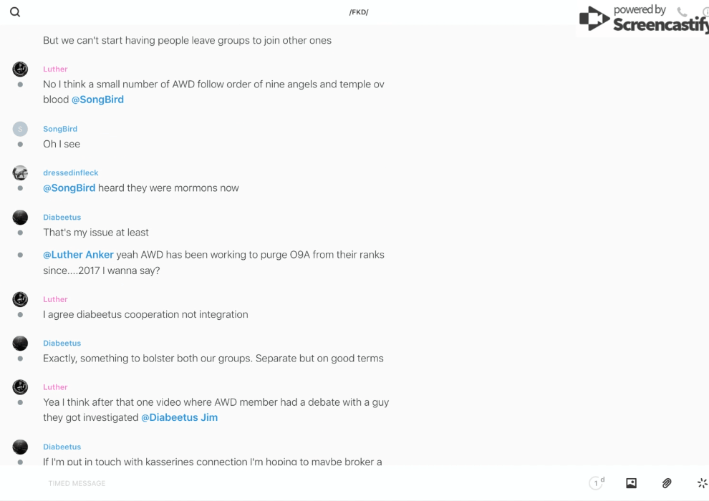
Task: Click the @SongBird mention in Luther's message
Action: (97, 99)
